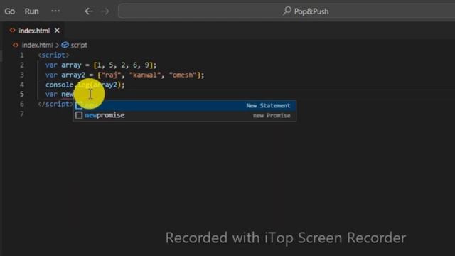
Task: Click the breadcrumb index.html file icon
Action: pyautogui.click(x=16, y=45)
